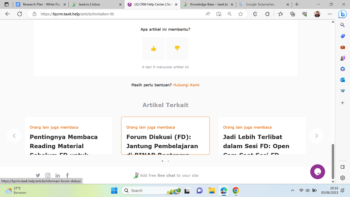Open the Facebook icon in the footer

[67, 175]
